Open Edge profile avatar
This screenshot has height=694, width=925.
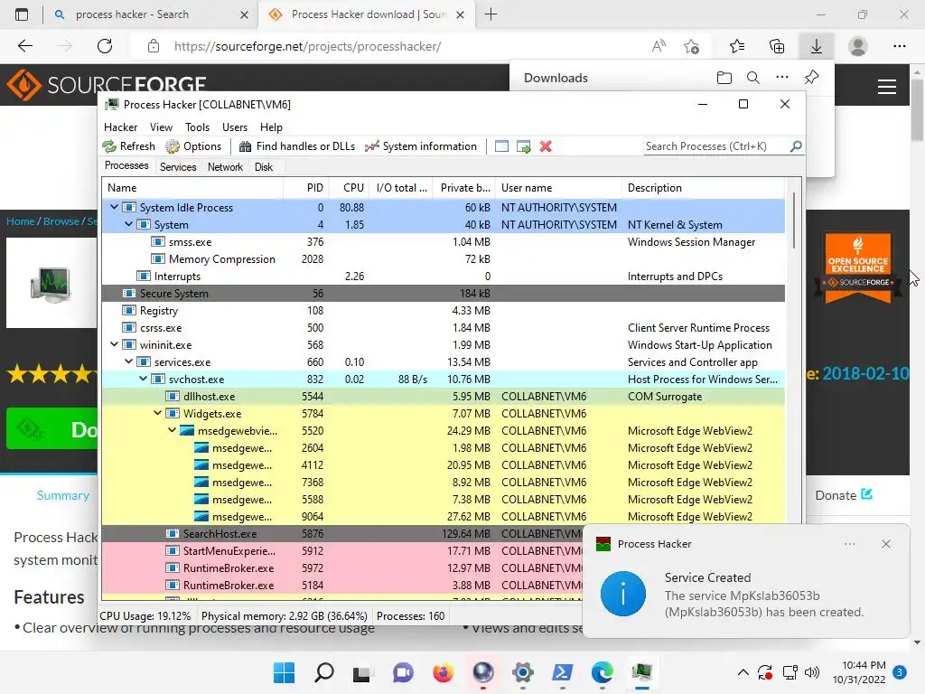pos(858,46)
